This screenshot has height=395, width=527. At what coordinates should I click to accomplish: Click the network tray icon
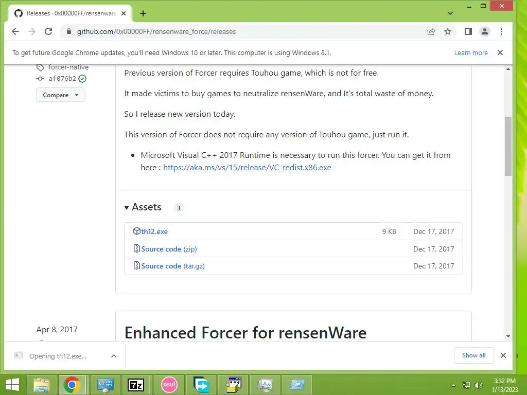click(x=466, y=385)
